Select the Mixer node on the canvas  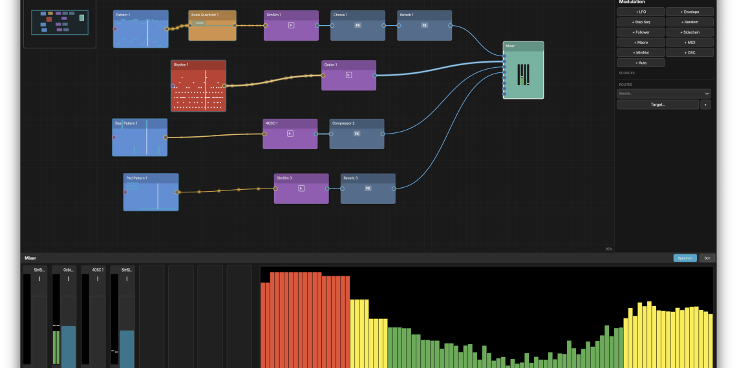tap(523, 70)
